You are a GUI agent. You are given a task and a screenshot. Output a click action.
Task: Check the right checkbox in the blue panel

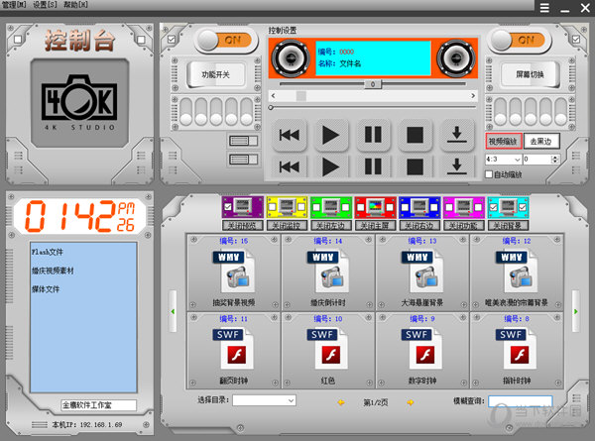pyautogui.click(x=433, y=207)
